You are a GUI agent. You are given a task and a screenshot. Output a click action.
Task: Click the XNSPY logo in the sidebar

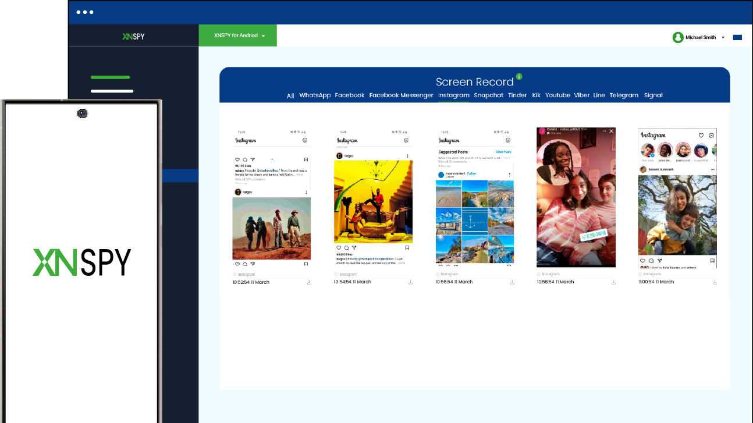pos(134,36)
